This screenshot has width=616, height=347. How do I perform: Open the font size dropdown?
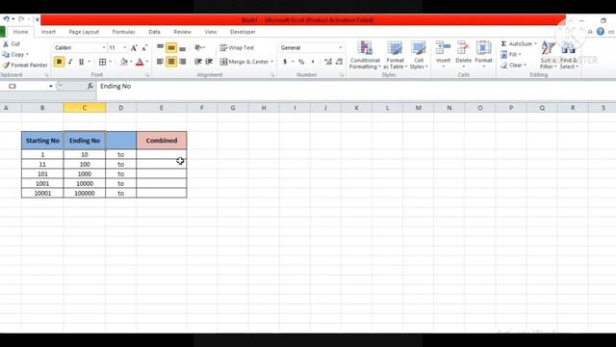(124, 47)
